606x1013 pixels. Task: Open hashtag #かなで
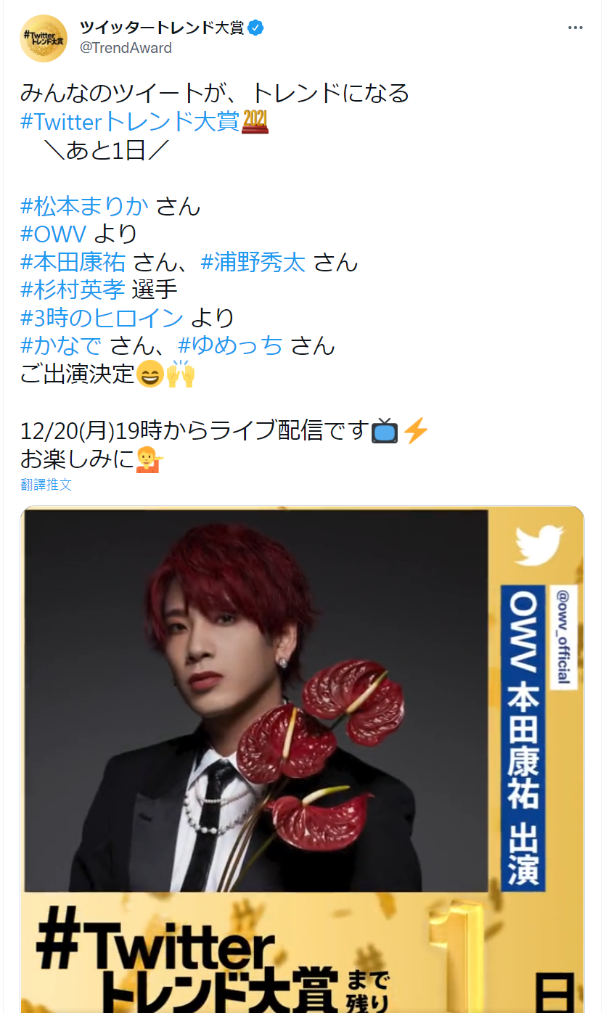[62, 345]
